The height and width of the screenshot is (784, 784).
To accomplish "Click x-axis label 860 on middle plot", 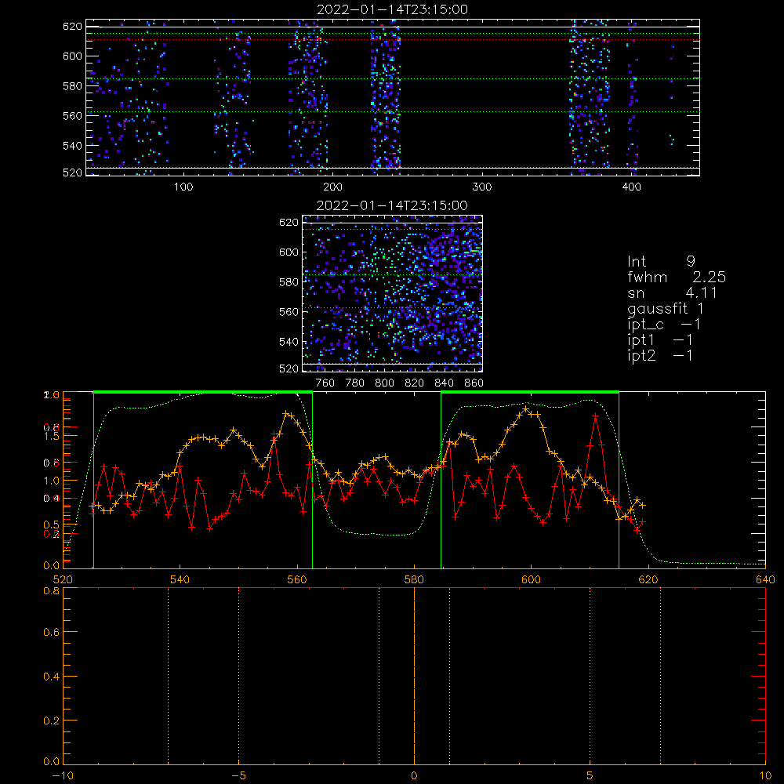I will 474,383.
